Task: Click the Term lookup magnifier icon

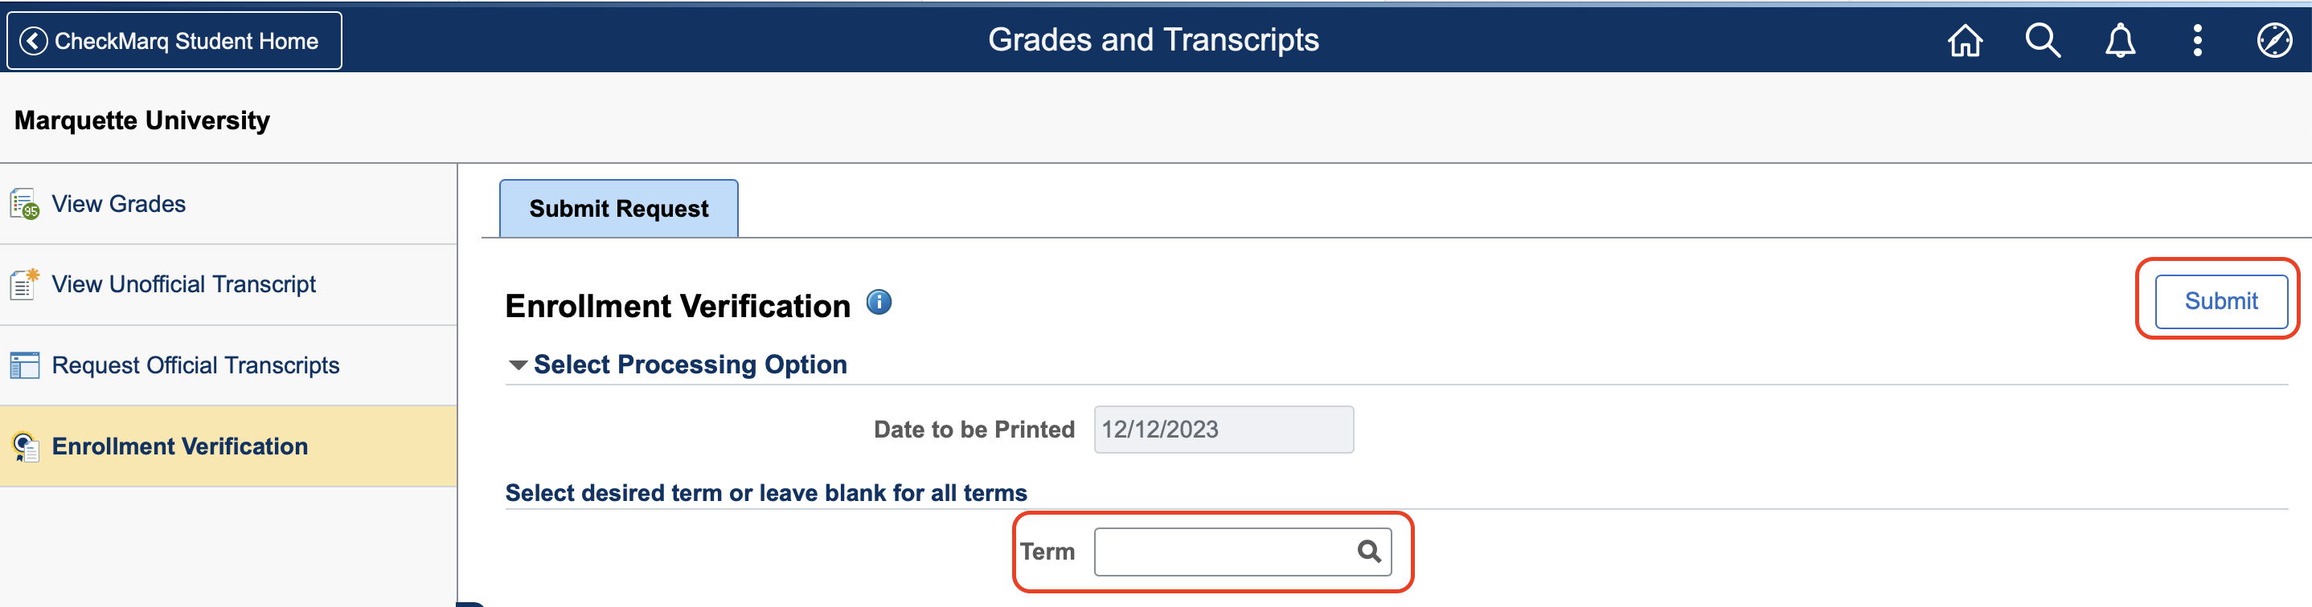Action: pos(1369,552)
